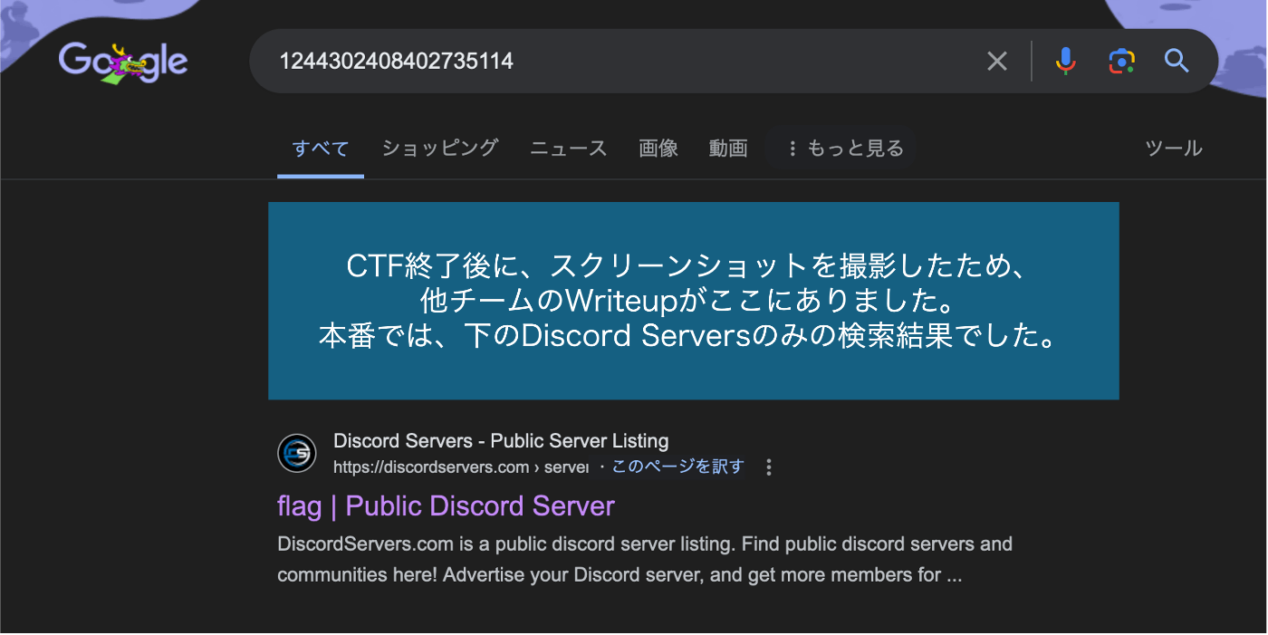Switch to the ニュース tab
The image size is (1268, 635).
tap(569, 149)
